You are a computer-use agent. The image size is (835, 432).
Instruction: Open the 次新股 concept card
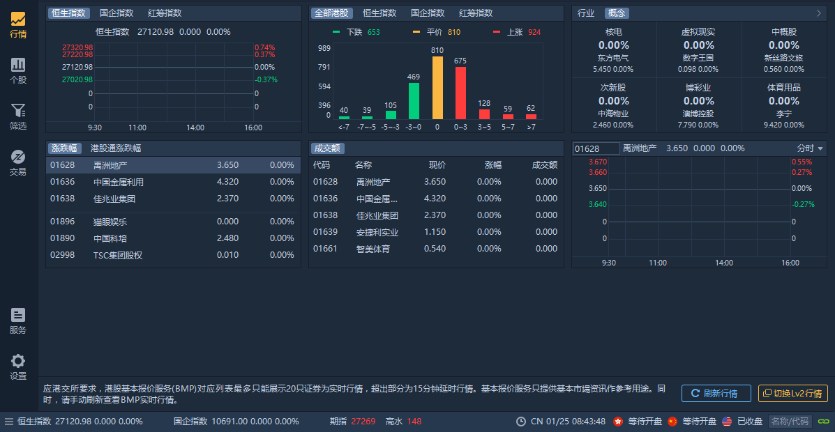(613, 106)
